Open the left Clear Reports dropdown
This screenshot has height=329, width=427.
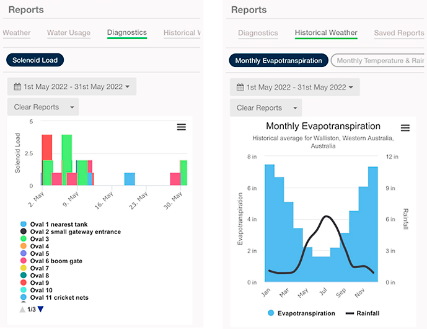[43, 107]
